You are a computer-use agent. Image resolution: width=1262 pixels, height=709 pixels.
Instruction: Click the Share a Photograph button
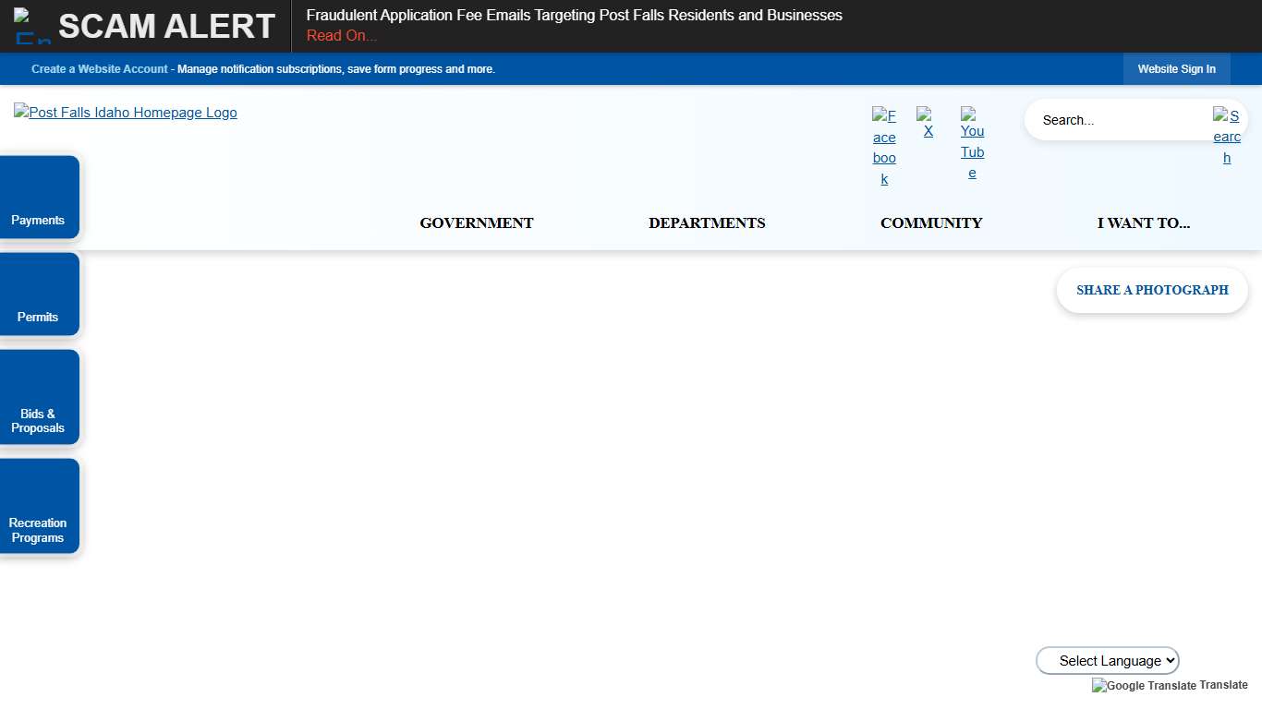click(1152, 291)
